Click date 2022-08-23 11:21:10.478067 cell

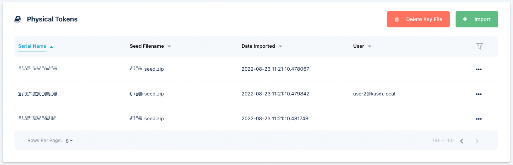[275, 69]
